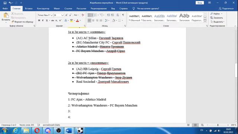Click the vertical scrollbar thumb

click(x=236, y=70)
